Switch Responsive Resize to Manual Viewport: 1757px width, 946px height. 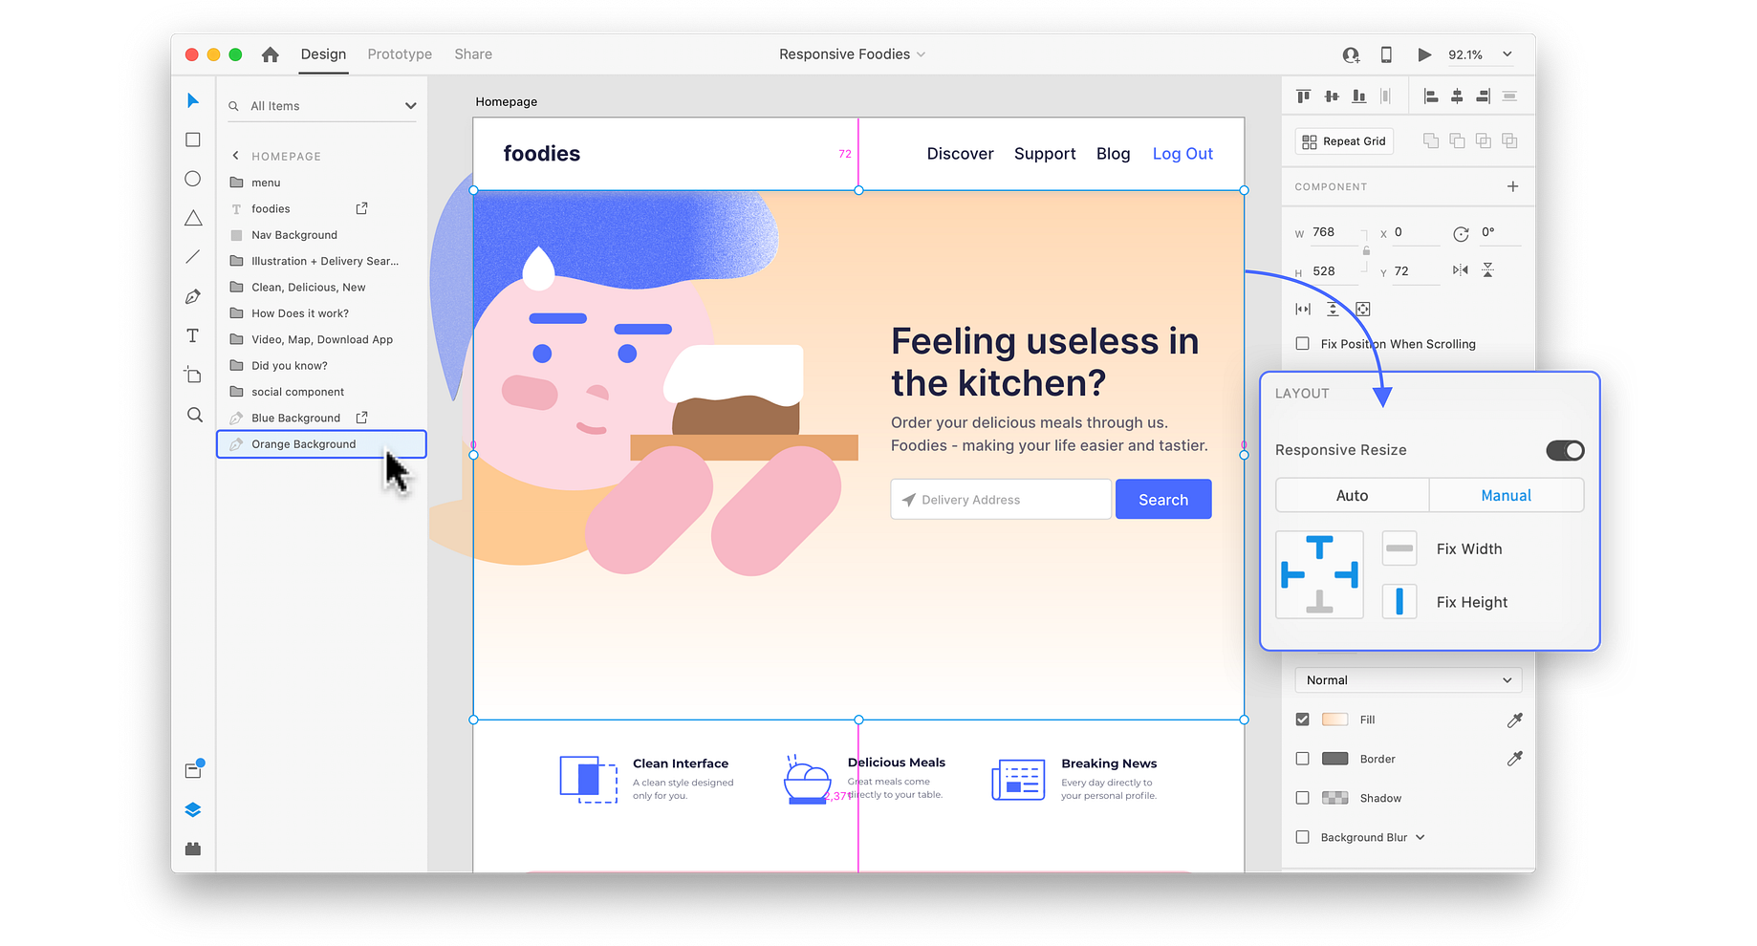click(x=1506, y=495)
